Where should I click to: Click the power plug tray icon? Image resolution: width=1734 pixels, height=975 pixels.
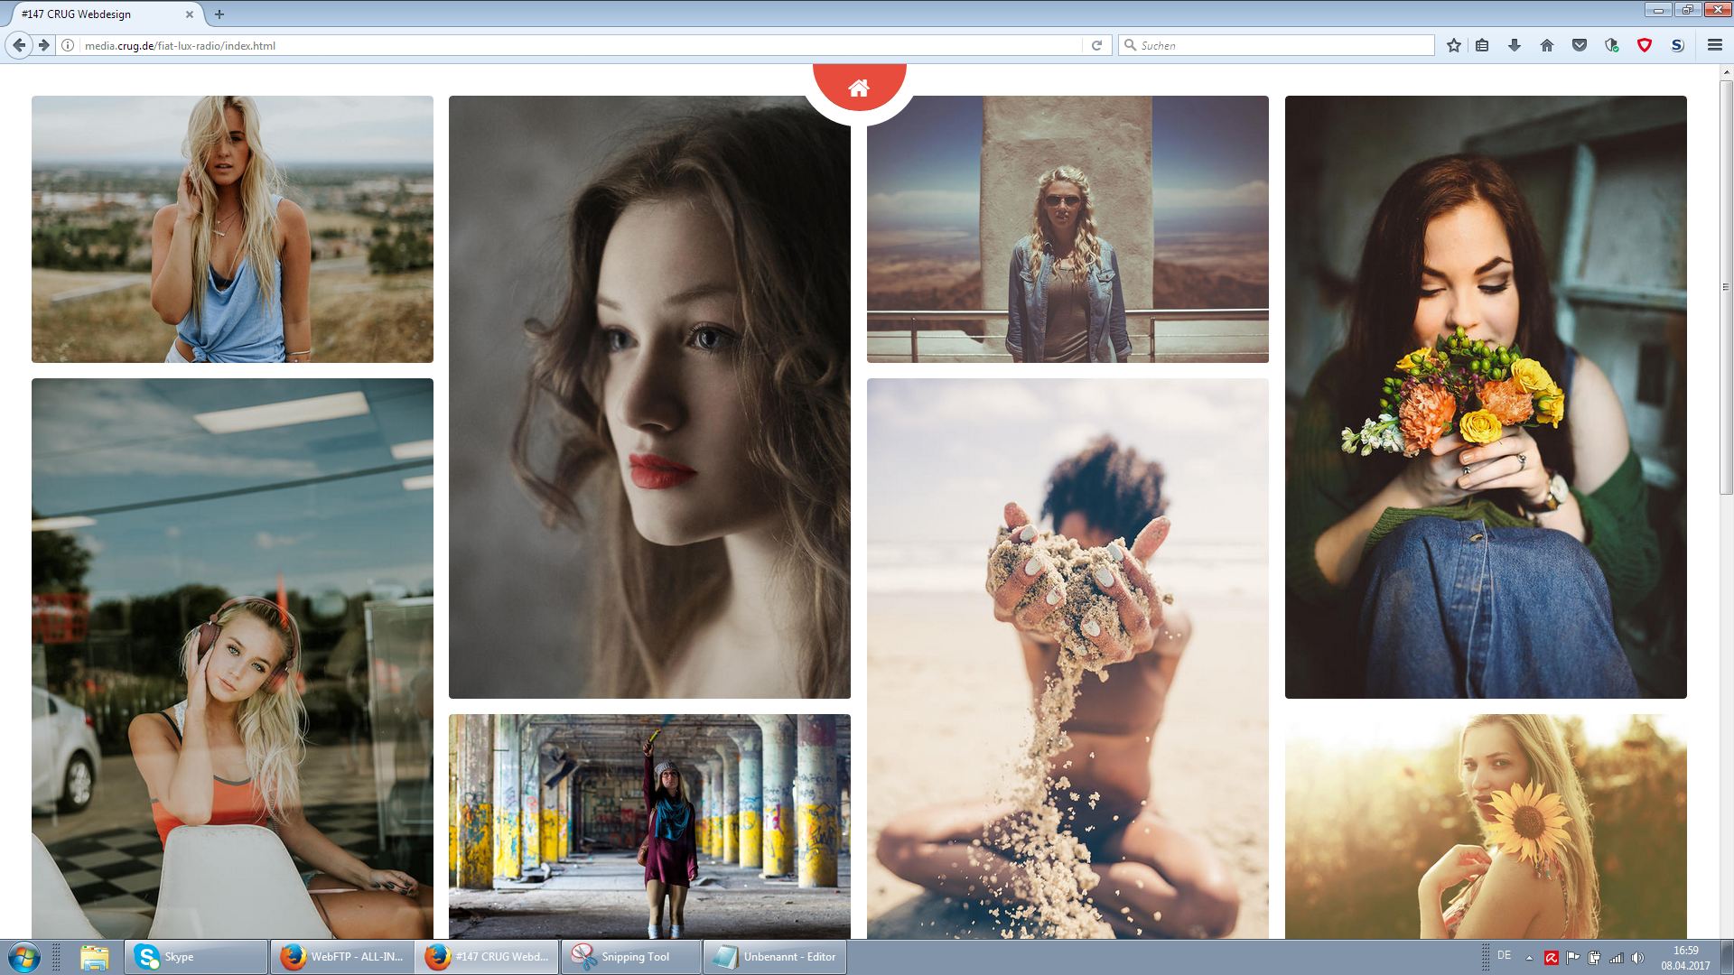[1595, 958]
